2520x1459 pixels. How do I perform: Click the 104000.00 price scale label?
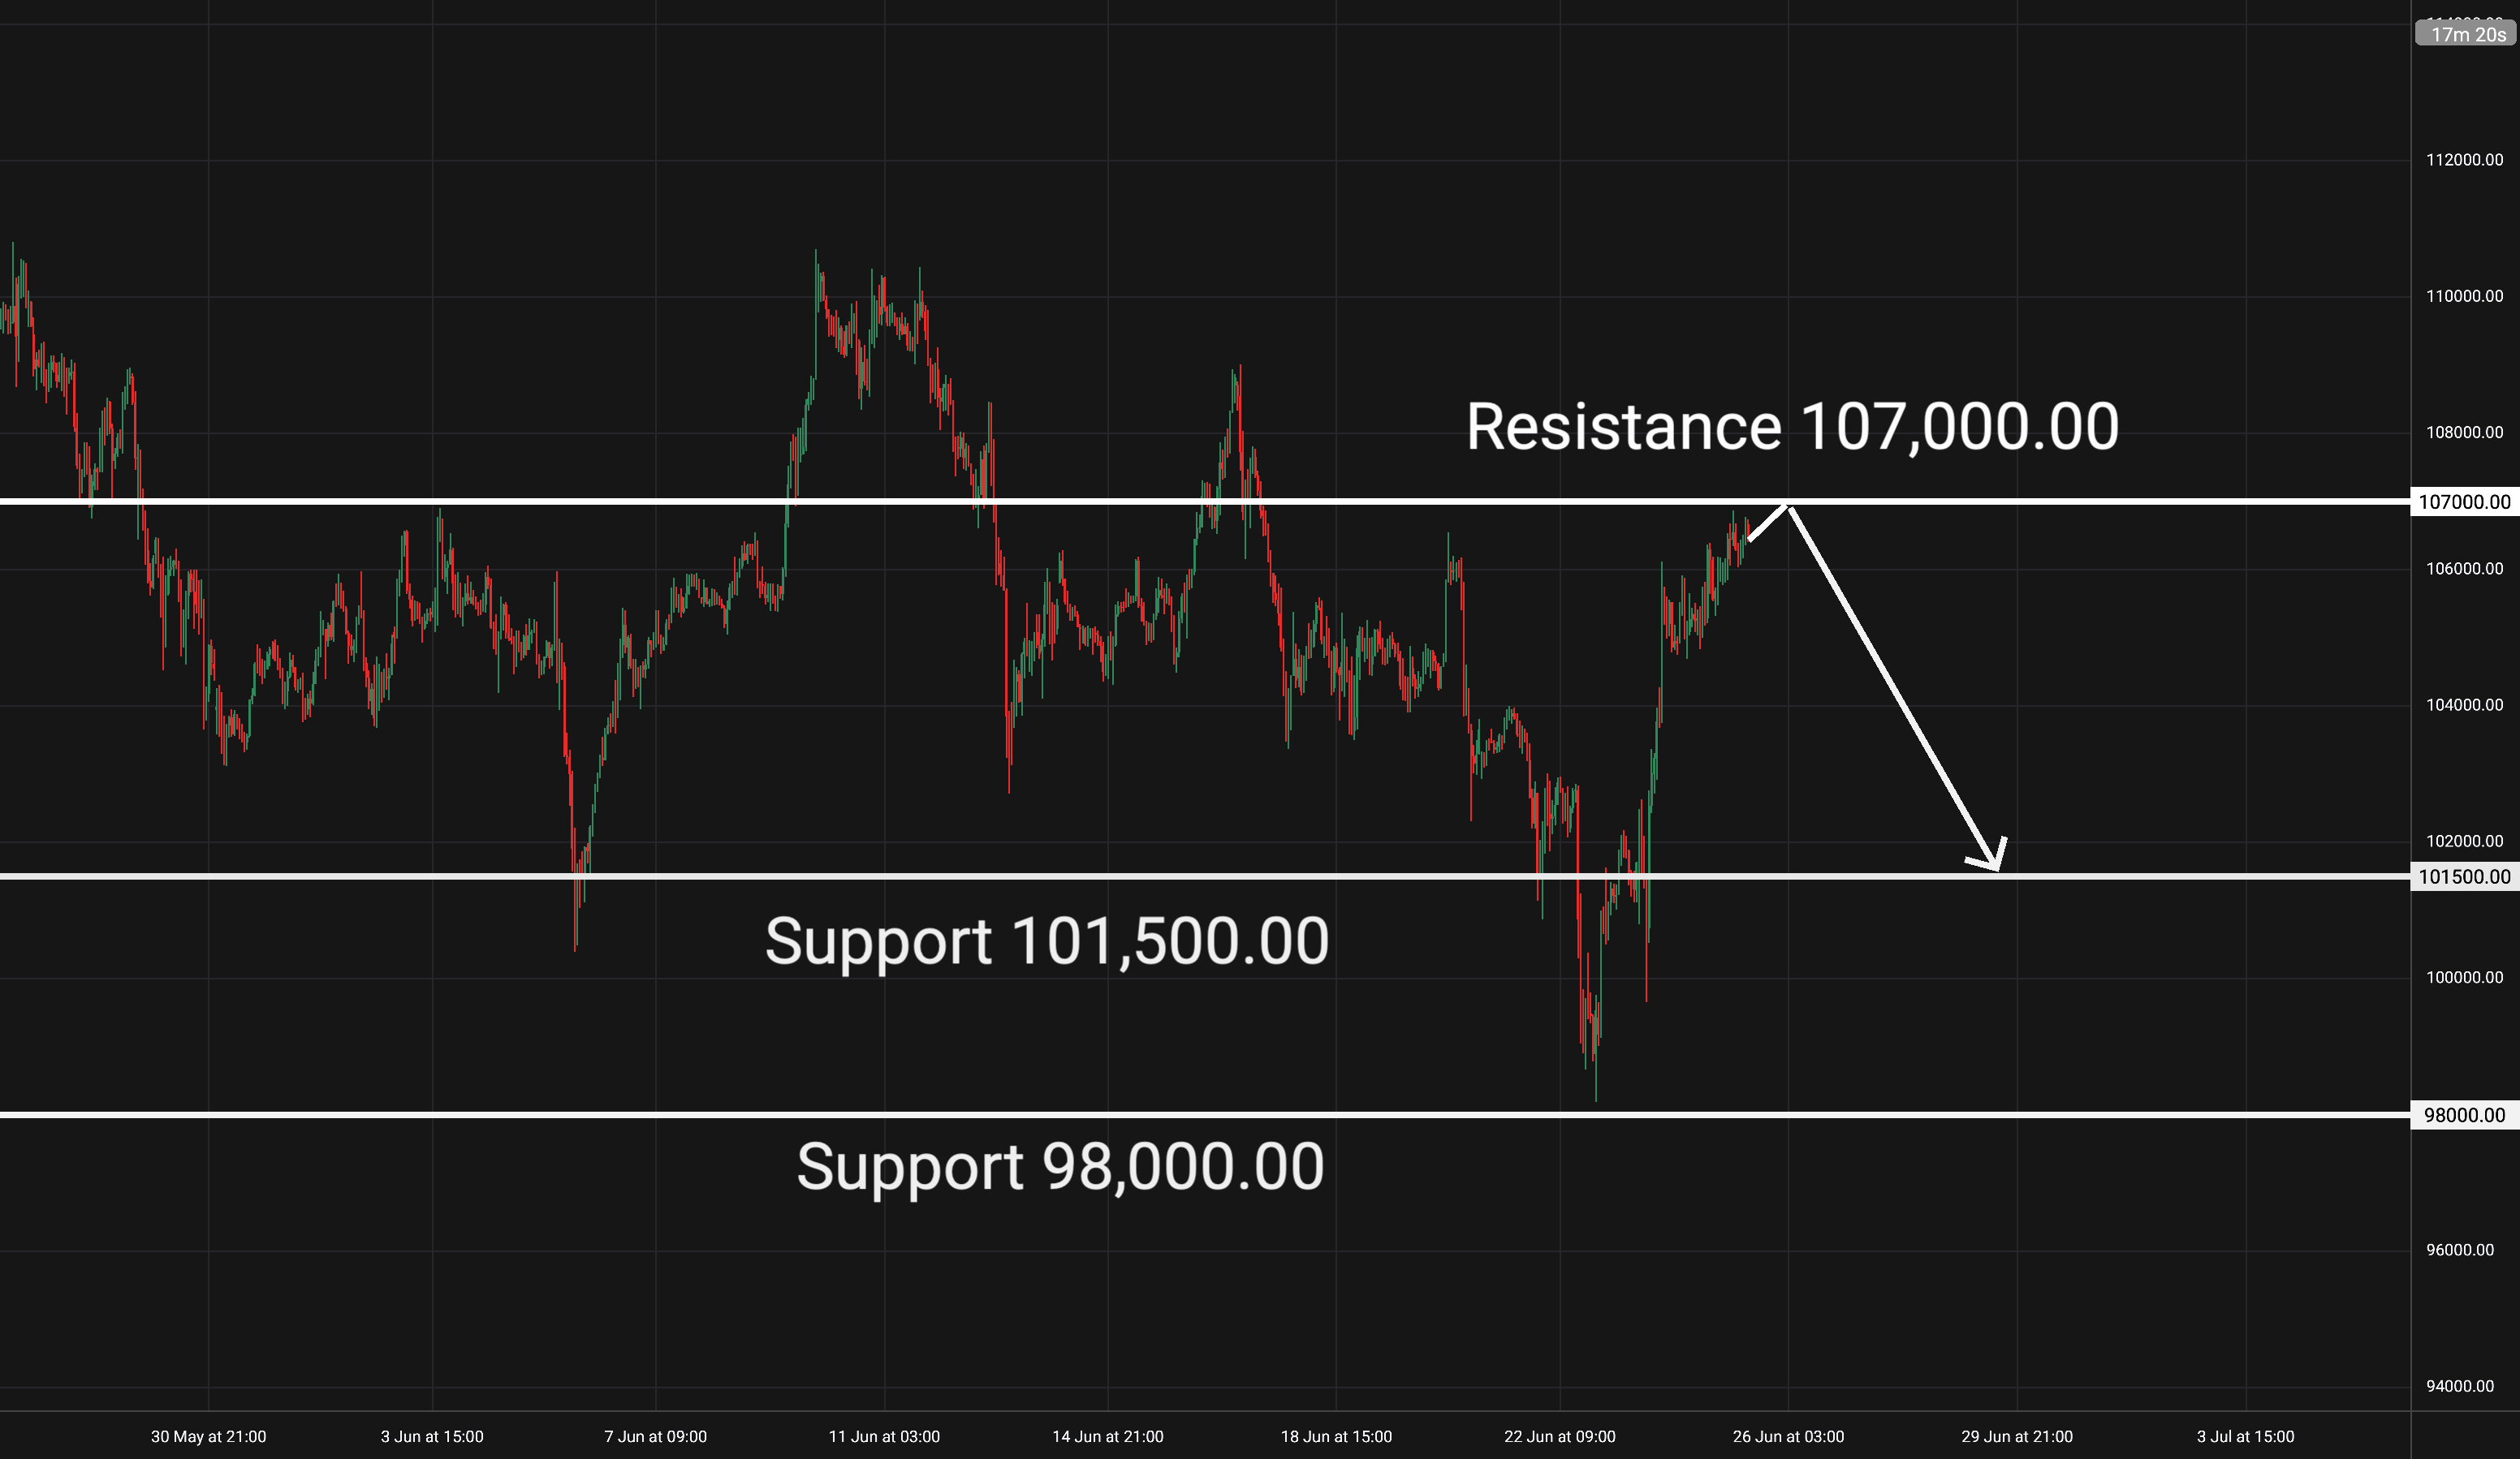(x=2464, y=704)
